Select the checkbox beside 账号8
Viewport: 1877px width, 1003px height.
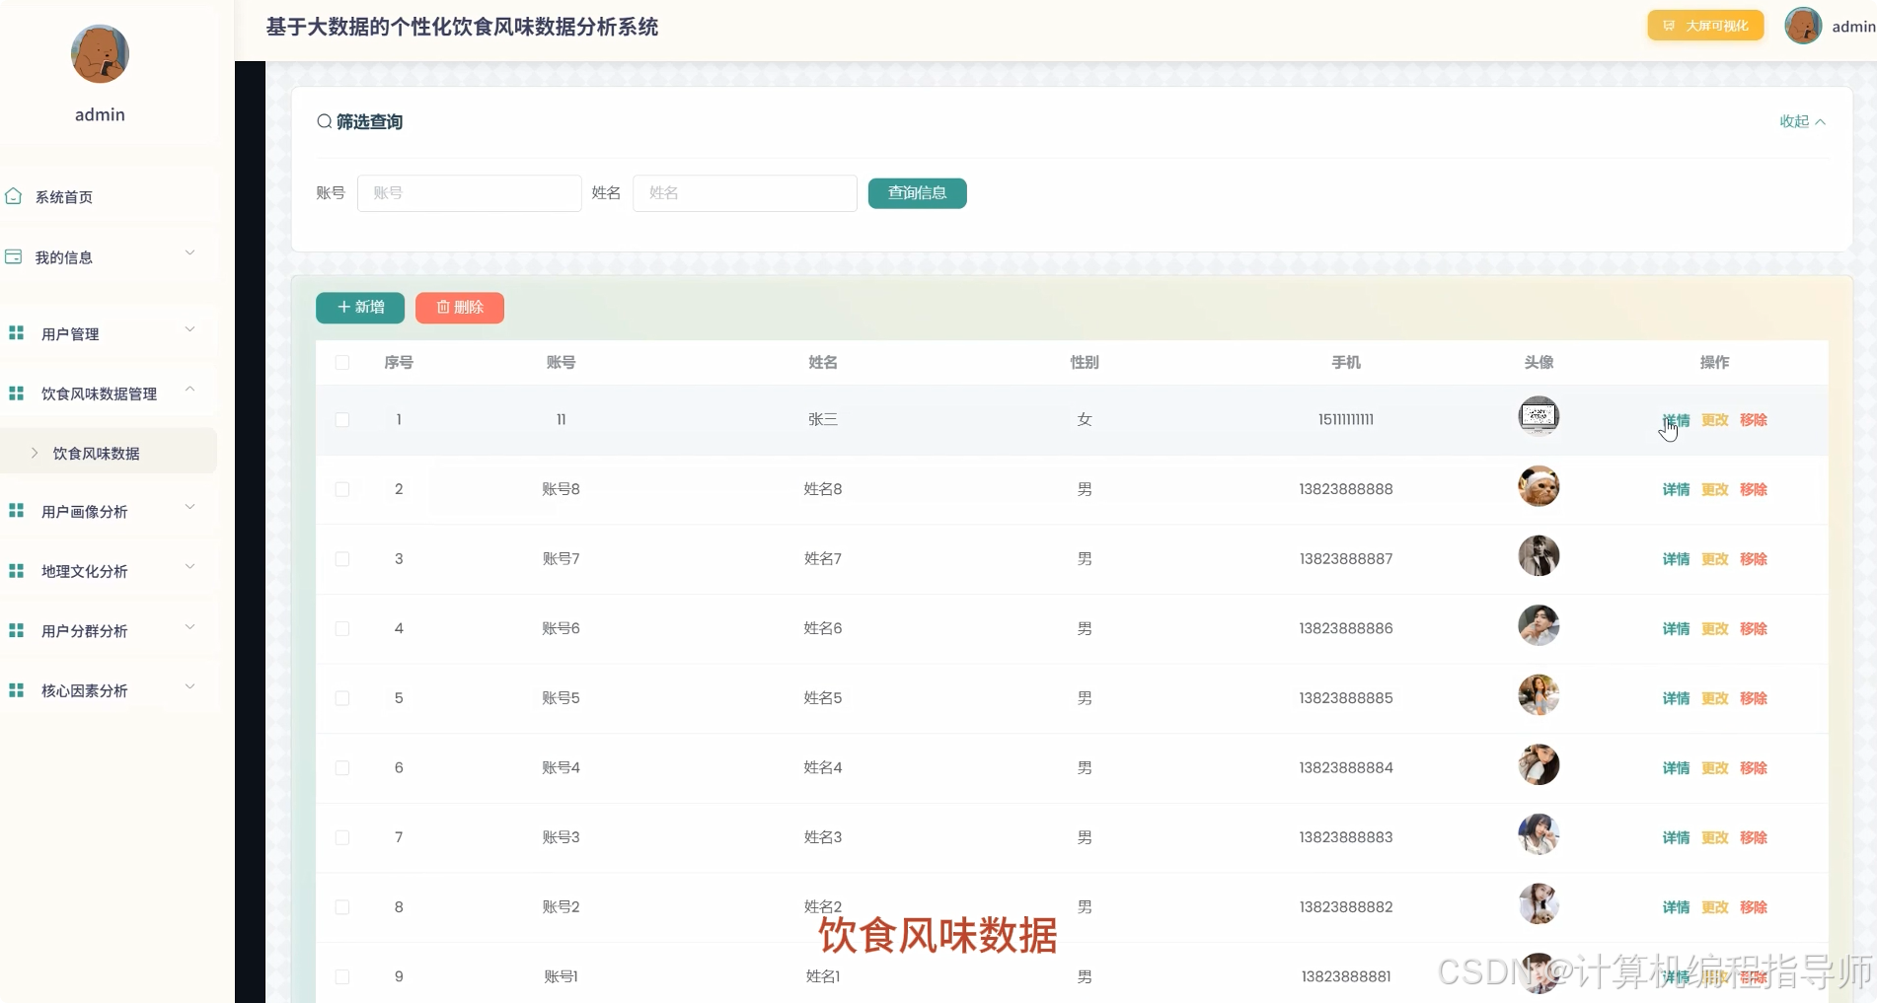pyautogui.click(x=342, y=489)
